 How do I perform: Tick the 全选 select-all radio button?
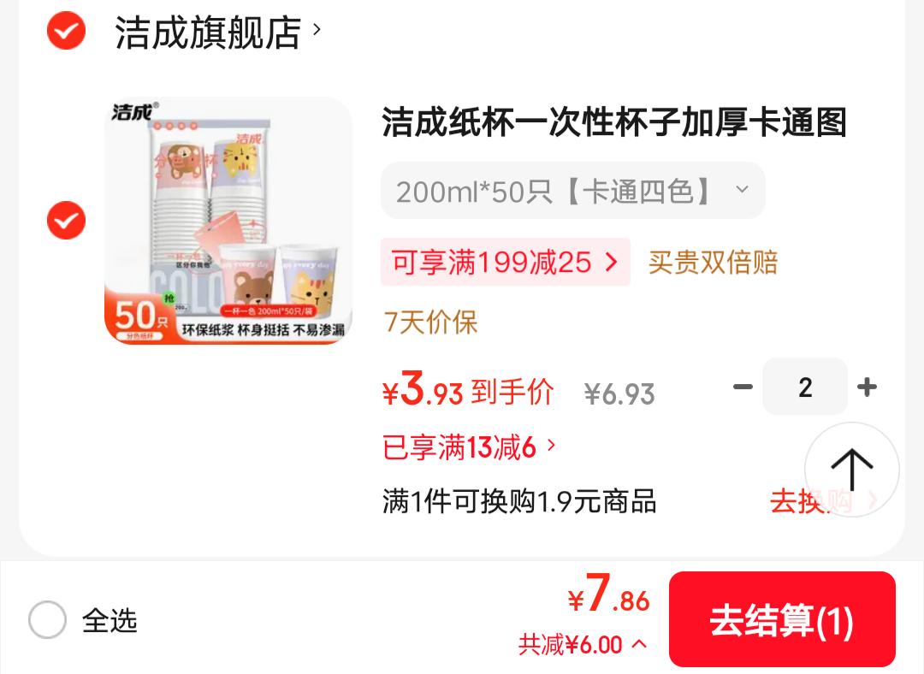coord(47,620)
